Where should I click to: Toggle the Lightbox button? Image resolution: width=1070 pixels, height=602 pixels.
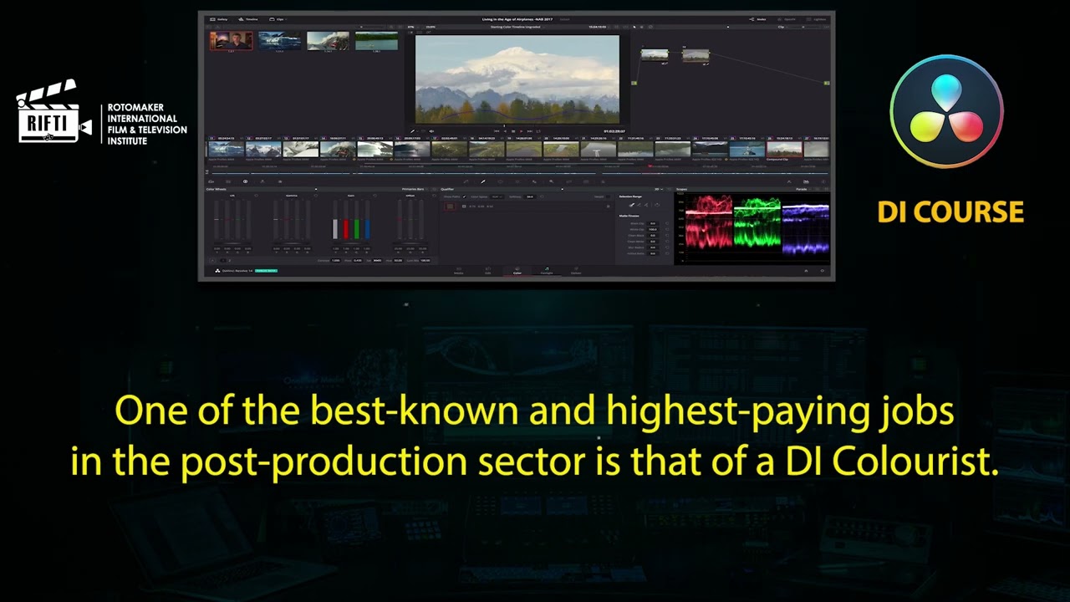pos(817,19)
